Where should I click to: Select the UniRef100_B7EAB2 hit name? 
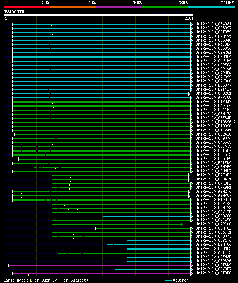(213, 175)
